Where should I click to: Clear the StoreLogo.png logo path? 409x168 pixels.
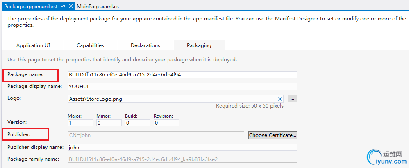pos(280,99)
